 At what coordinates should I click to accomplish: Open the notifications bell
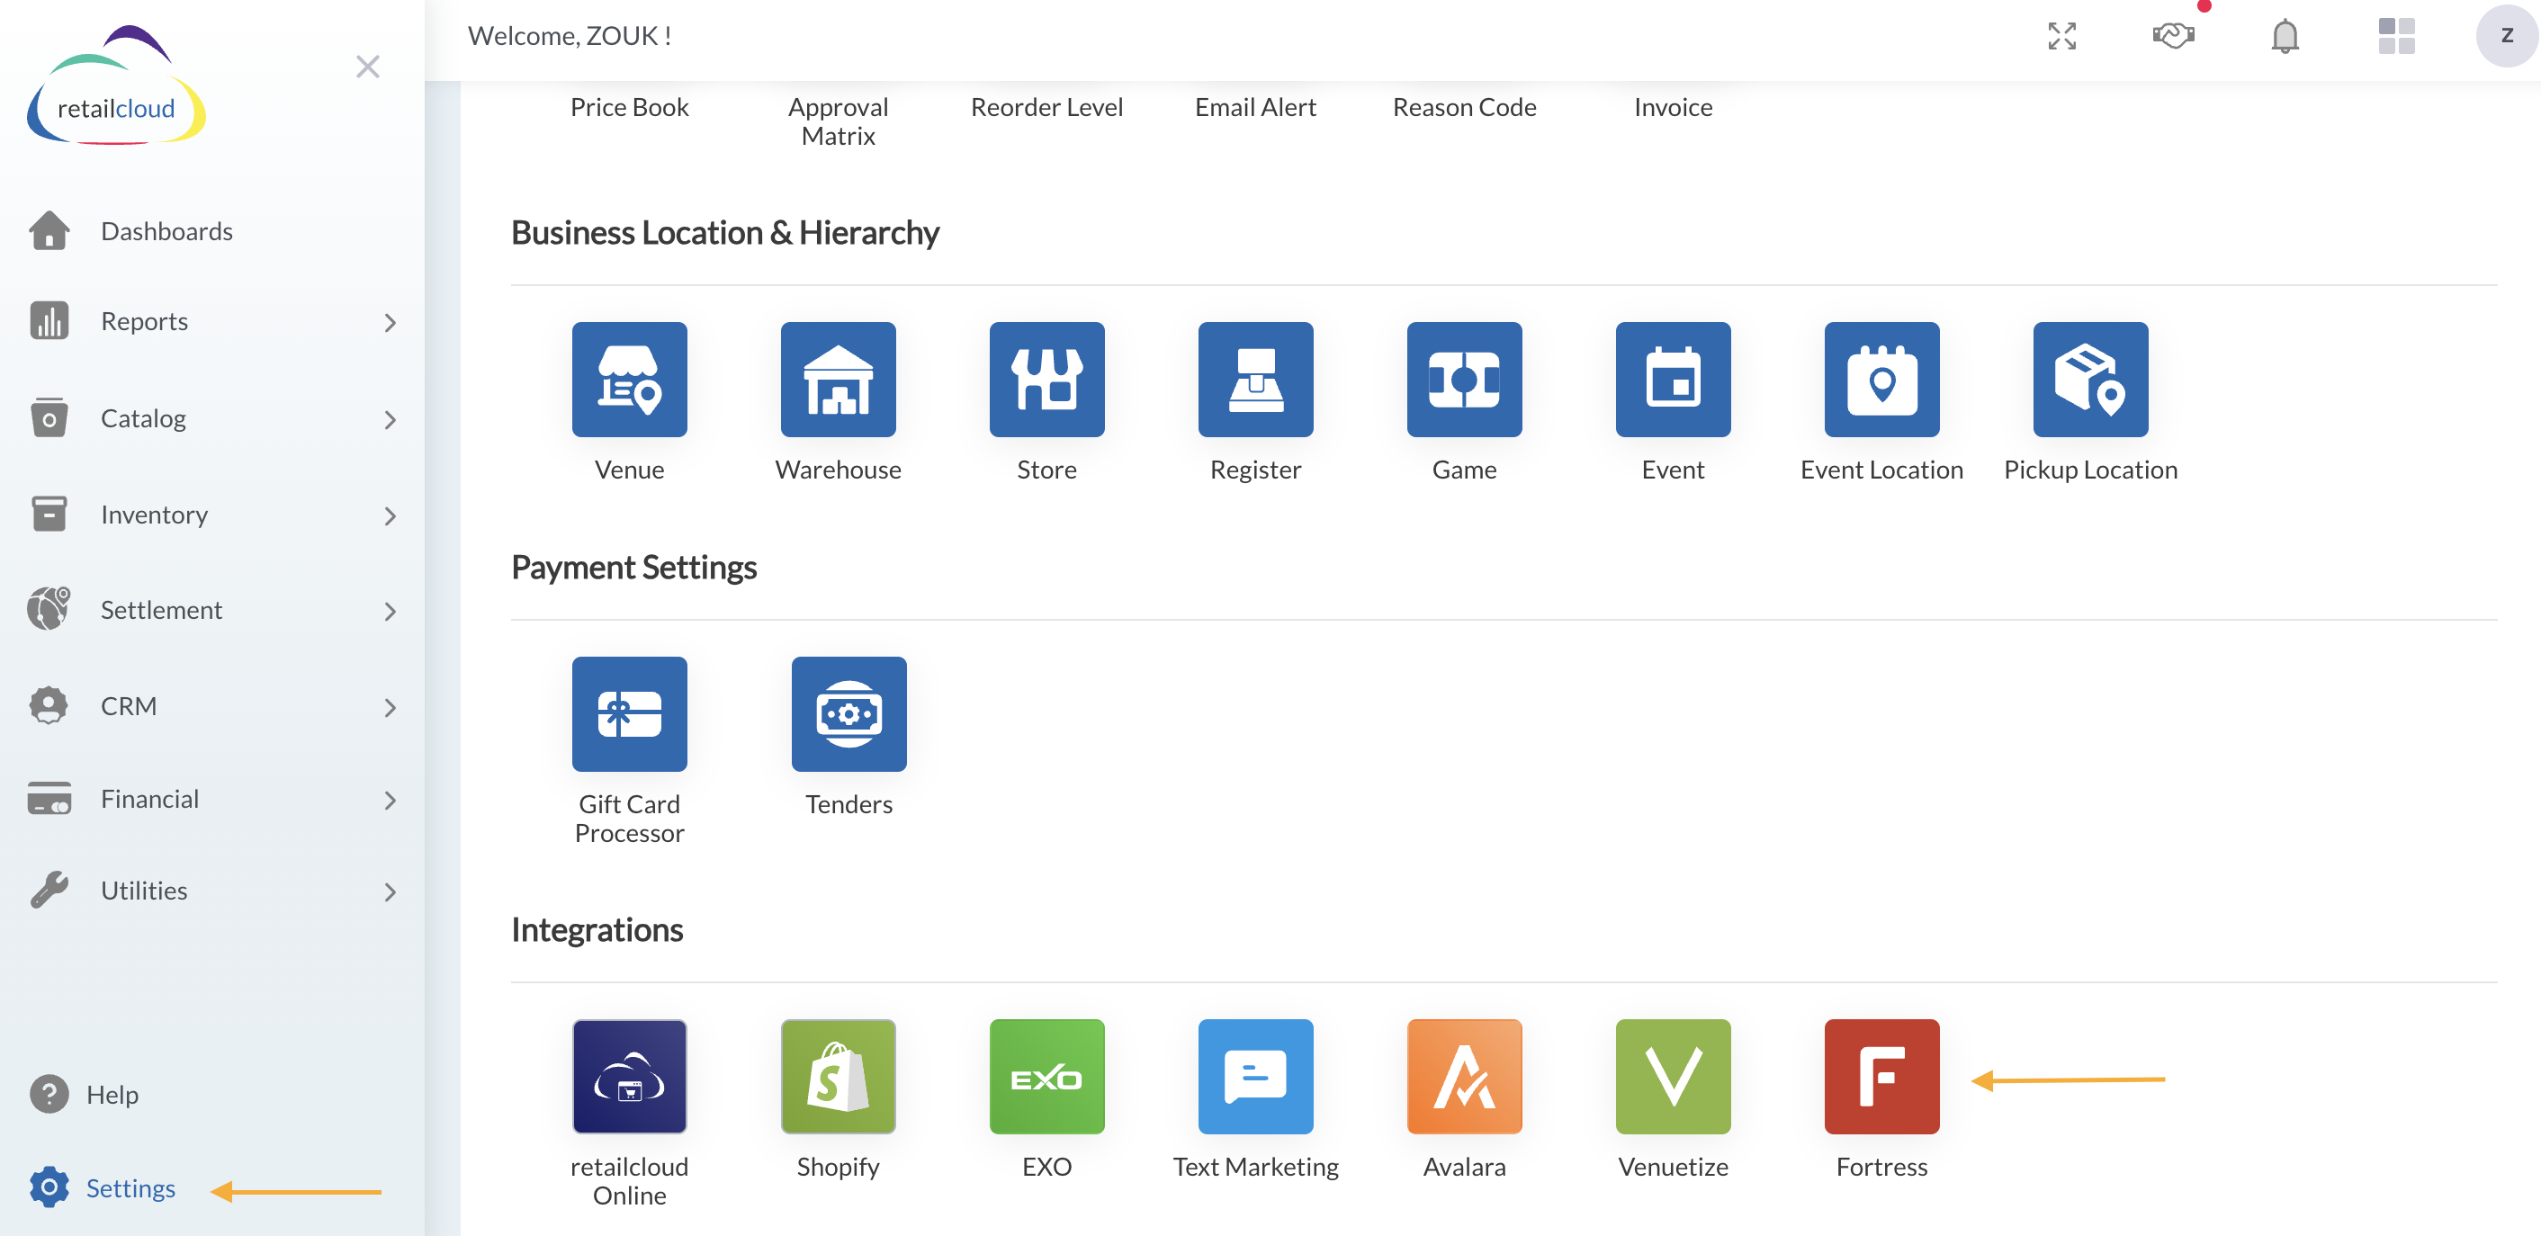2285,37
